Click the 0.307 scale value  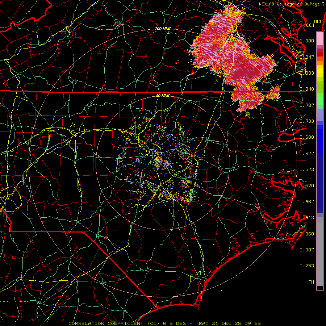coord(307,250)
